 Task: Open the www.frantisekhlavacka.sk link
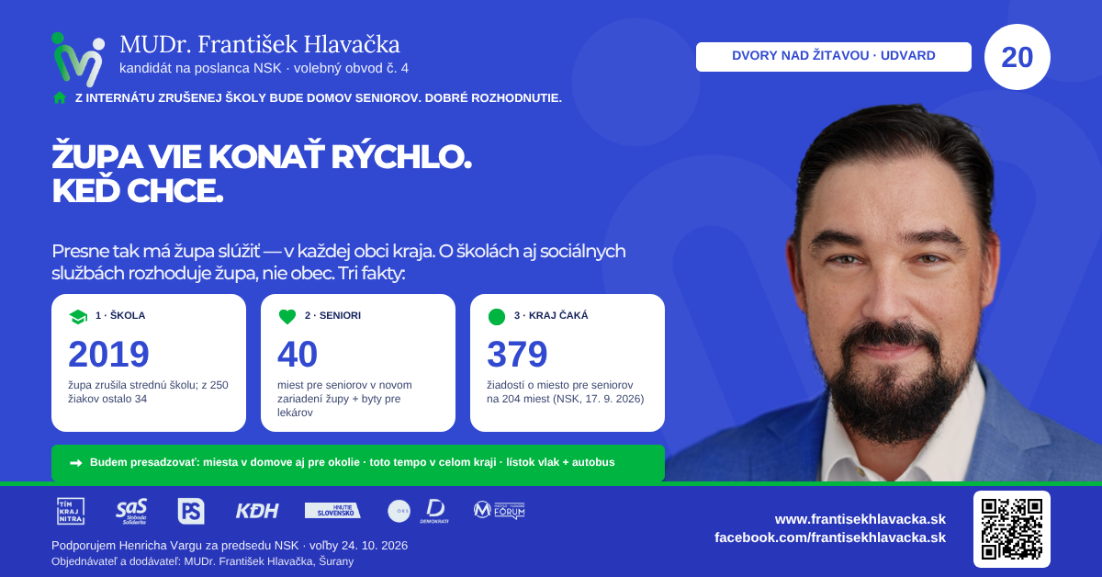[x=860, y=519]
